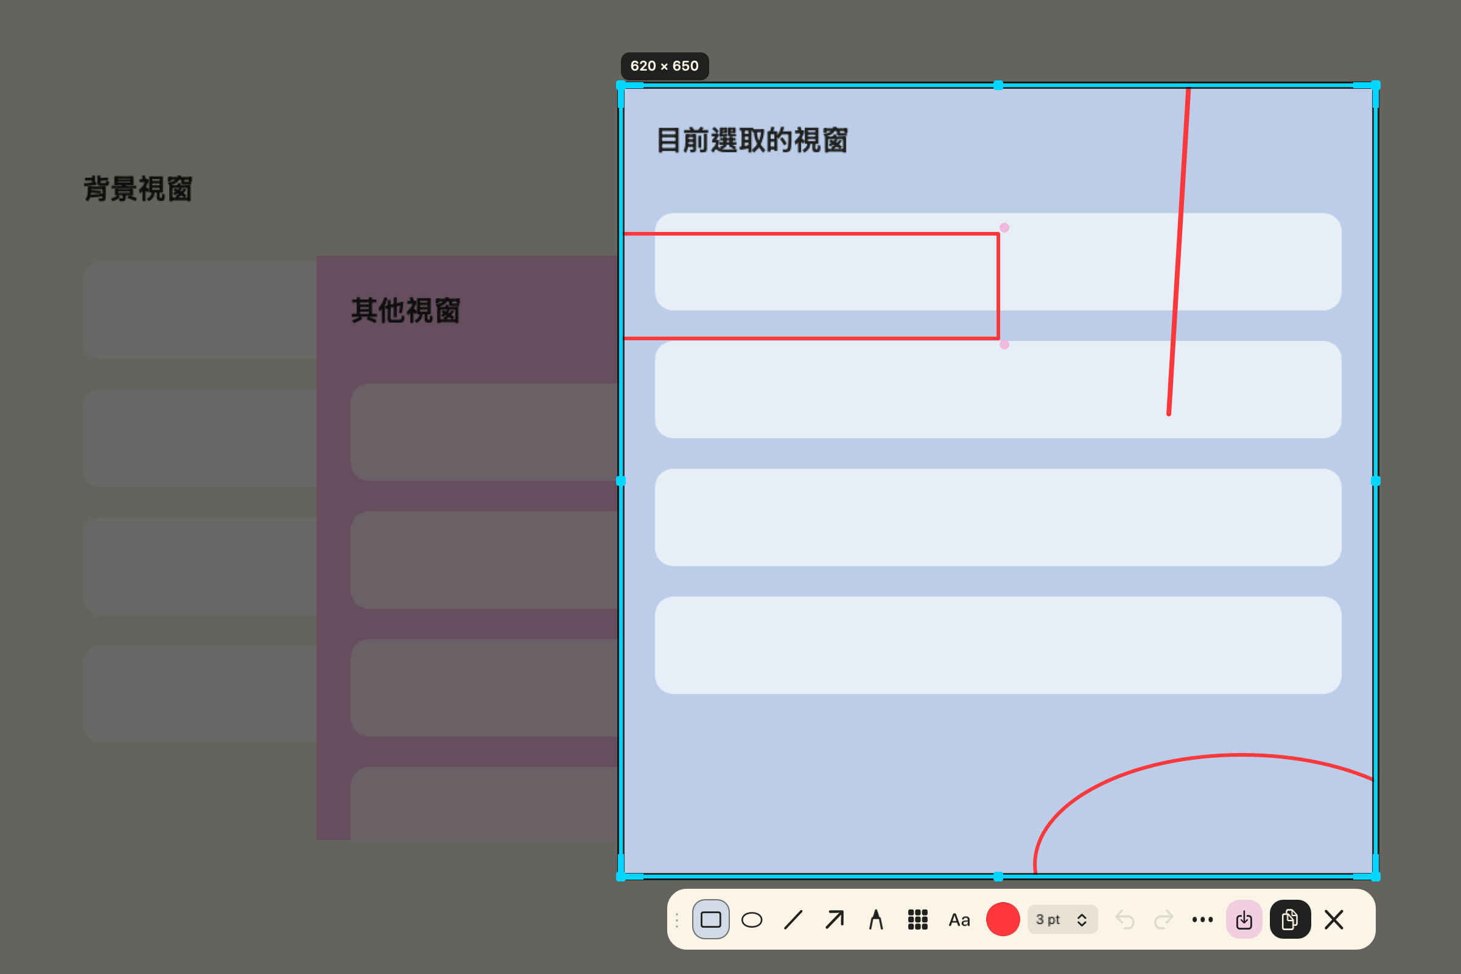Pick the arrow annotation tool
Screen dimensions: 1461x974
[x=834, y=919]
